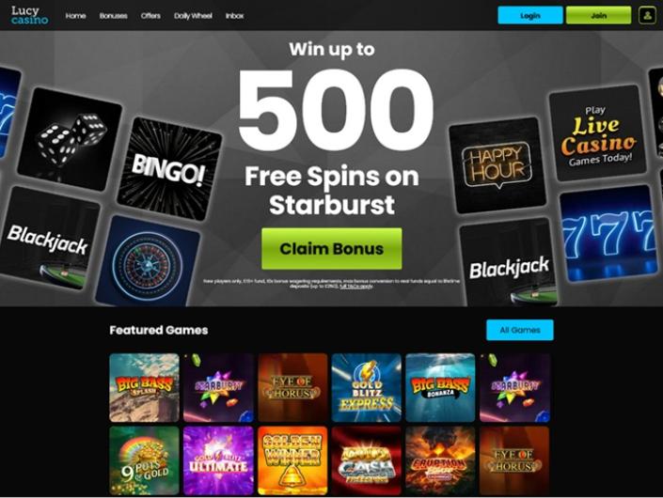This screenshot has width=663, height=498.
Task: Click the BINGO! banner tile
Action: [x=169, y=169]
